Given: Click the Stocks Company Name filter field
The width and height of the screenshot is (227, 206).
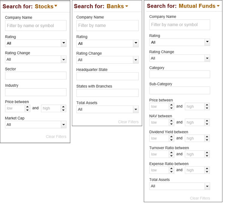Looking at the screenshot, I should [x=36, y=26].
